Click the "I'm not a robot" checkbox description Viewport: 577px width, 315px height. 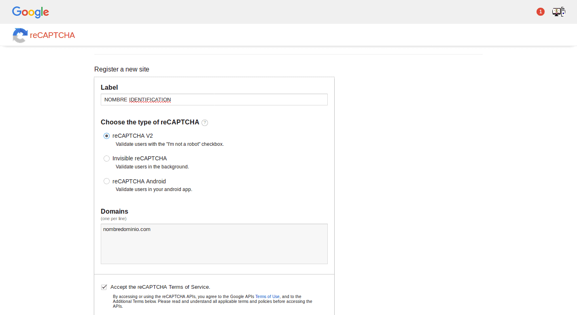click(170, 144)
